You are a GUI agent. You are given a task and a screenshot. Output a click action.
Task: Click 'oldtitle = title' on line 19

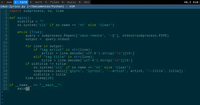49,74
